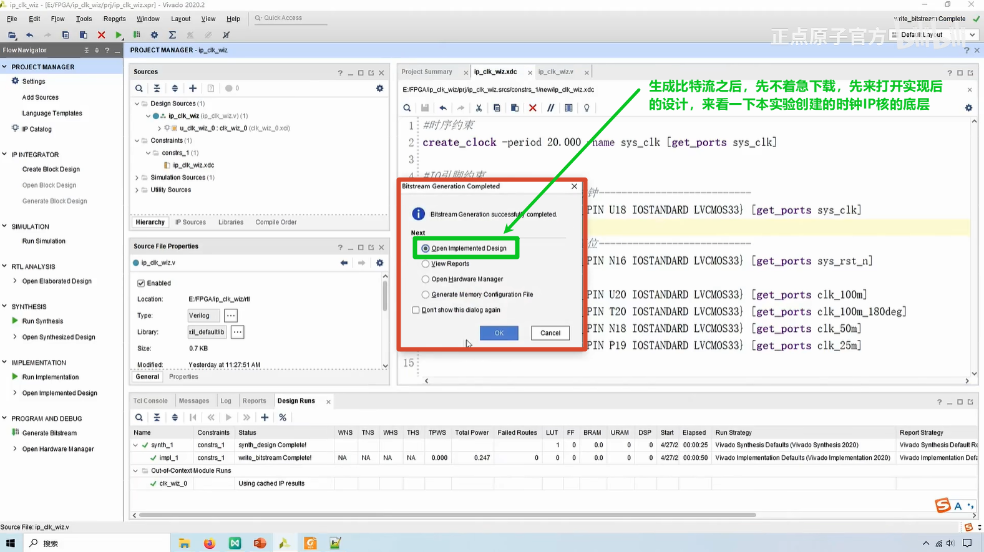Viewport: 984px width, 552px height.
Task: Open Firefox from the taskbar
Action: tap(210, 543)
